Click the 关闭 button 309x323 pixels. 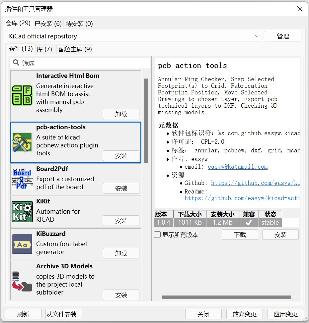point(203,314)
